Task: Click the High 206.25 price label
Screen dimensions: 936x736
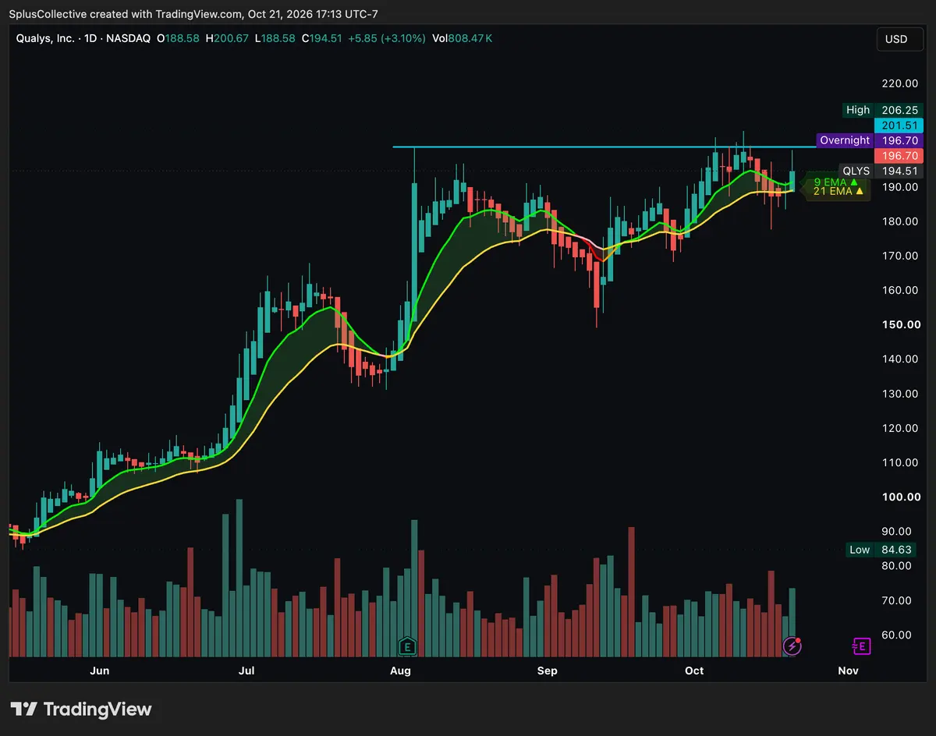Action: coord(883,110)
